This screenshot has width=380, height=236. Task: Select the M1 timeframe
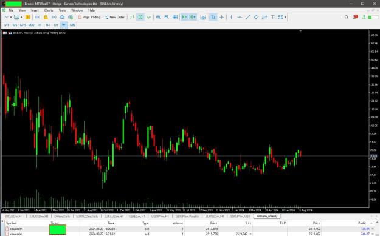pyautogui.click(x=7, y=25)
